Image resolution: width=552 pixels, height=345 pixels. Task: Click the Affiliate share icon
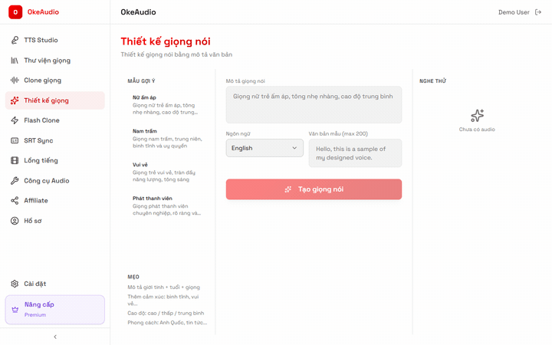(x=15, y=201)
